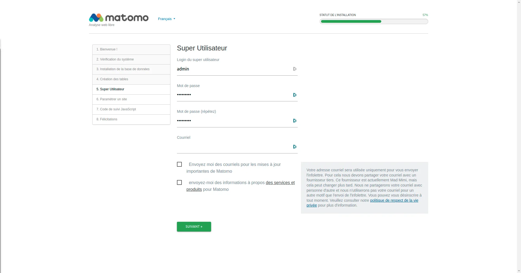The height and width of the screenshot is (273, 521).
Task: Select step 6. Paramétrer un site
Action: coord(131,99)
